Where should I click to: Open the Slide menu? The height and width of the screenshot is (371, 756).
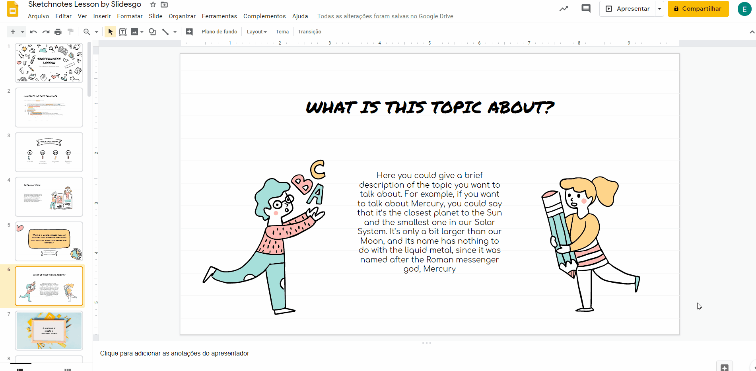point(155,16)
